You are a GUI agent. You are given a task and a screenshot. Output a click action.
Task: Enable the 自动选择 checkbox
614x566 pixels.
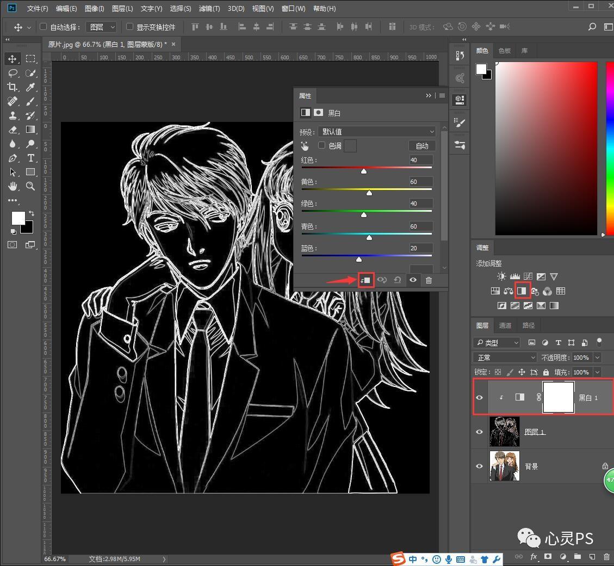click(44, 27)
